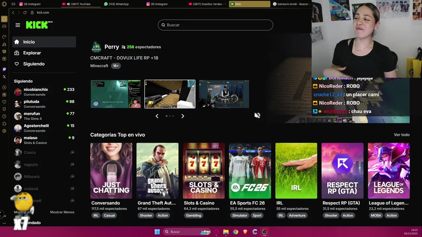Open the speedometer icon in Opera sidebar
The height and width of the screenshot is (237, 422).
tap(4, 37)
